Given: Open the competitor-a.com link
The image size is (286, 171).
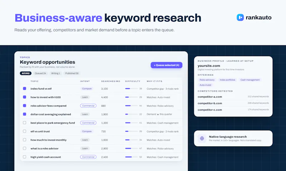Looking at the screenshot, I should pyautogui.click(x=210, y=97).
